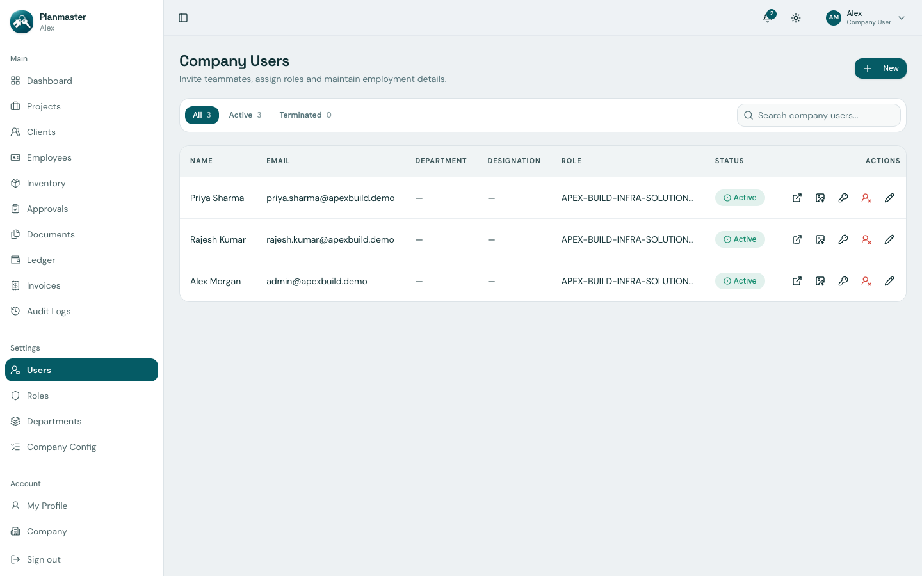The width and height of the screenshot is (922, 576).
Task: Click Rajesh Kumar's Active status badge
Action: (740, 239)
